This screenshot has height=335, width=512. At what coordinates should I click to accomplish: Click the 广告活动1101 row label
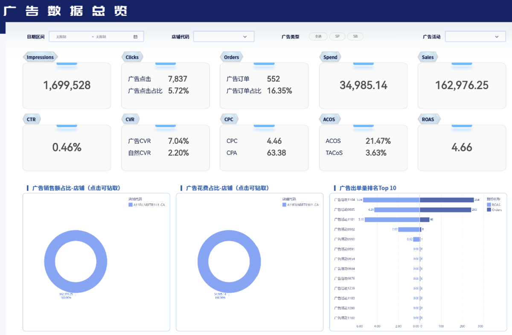point(344,220)
